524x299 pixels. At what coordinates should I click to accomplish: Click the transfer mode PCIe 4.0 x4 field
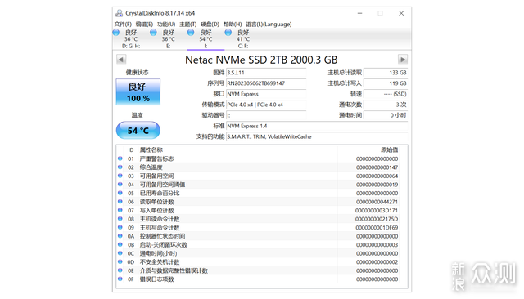[x=266, y=105]
